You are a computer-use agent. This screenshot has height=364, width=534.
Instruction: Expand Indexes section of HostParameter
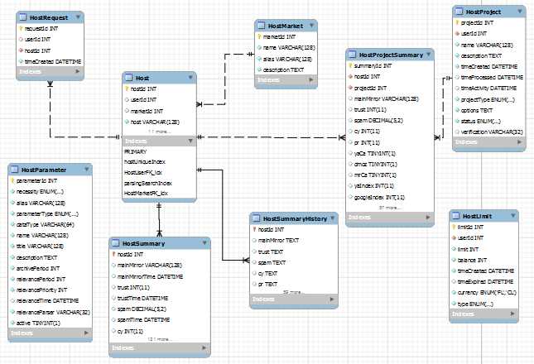pyautogui.click(x=86, y=333)
